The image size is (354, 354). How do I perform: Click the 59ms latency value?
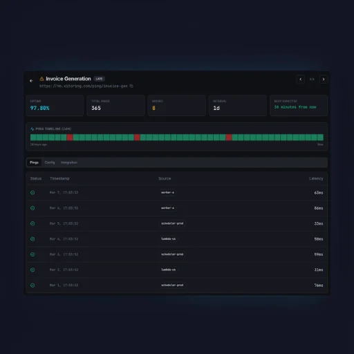point(319,254)
